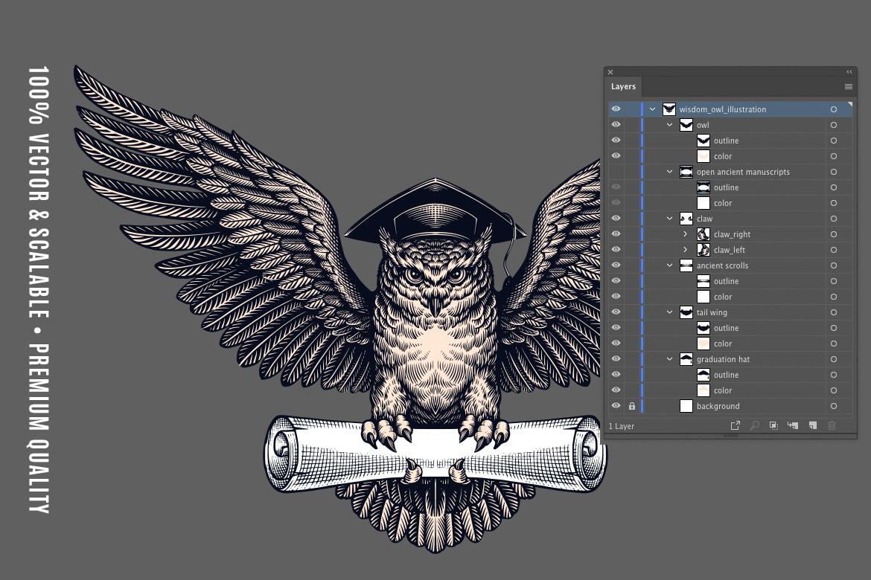Click the Create New Sublayer icon
The image size is (871, 580).
793,425
